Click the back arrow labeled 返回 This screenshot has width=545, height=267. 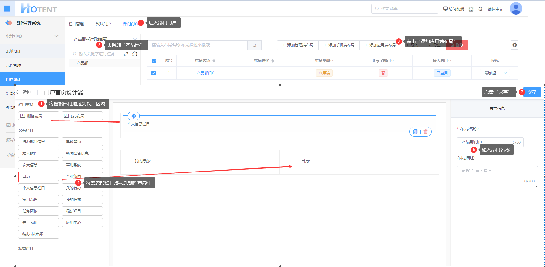point(24,92)
